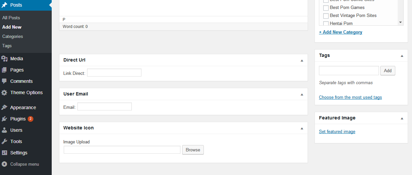Open Pages via its sidebar icon
The width and height of the screenshot is (412, 175).
point(4,70)
